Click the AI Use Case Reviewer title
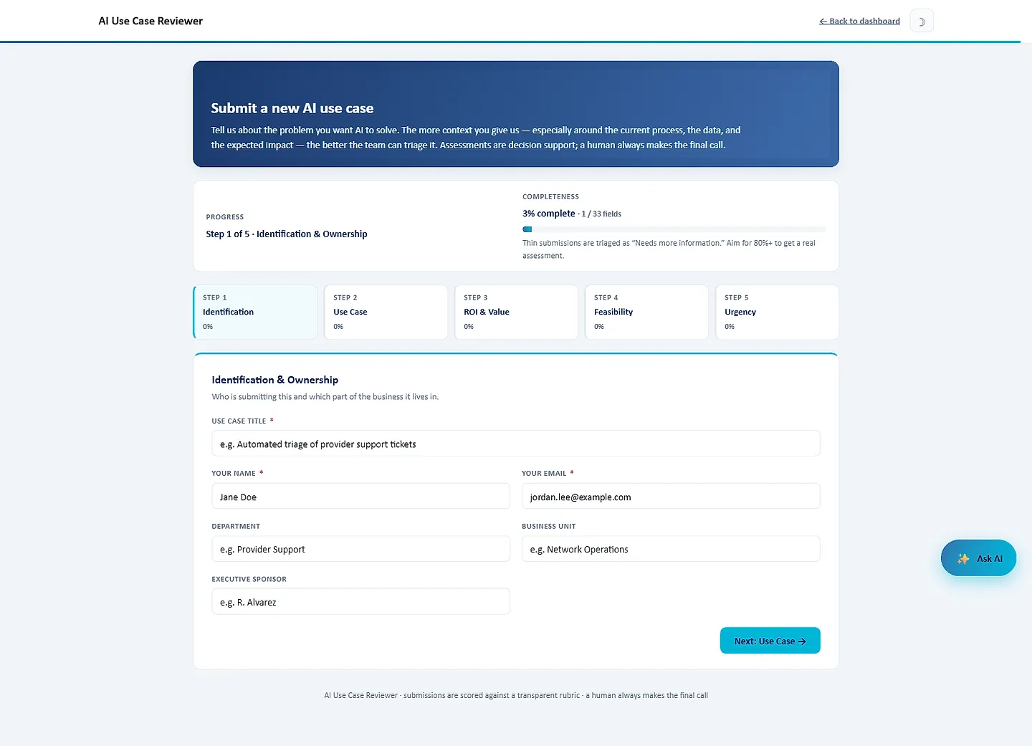The image size is (1032, 746). click(x=150, y=21)
